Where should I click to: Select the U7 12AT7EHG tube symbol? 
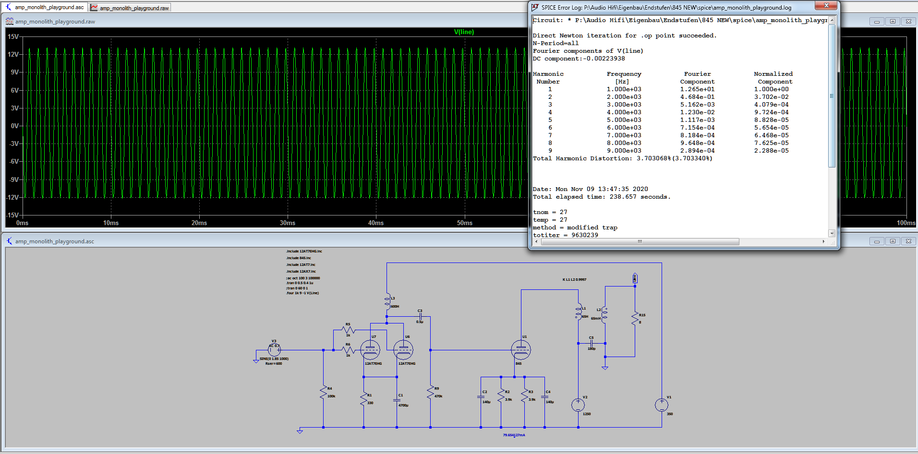tap(370, 350)
